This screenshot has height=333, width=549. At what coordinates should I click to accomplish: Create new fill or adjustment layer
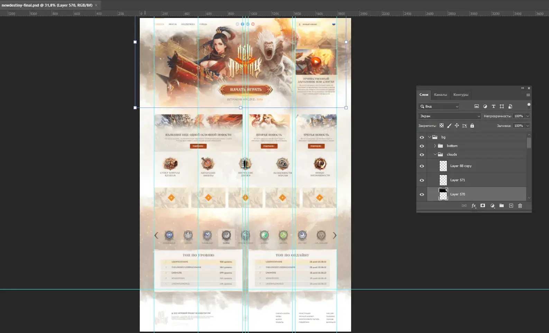tap(492, 206)
